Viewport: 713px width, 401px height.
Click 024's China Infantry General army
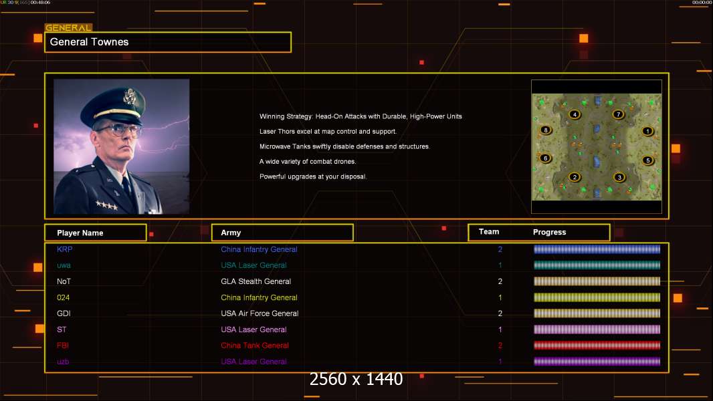260,297
